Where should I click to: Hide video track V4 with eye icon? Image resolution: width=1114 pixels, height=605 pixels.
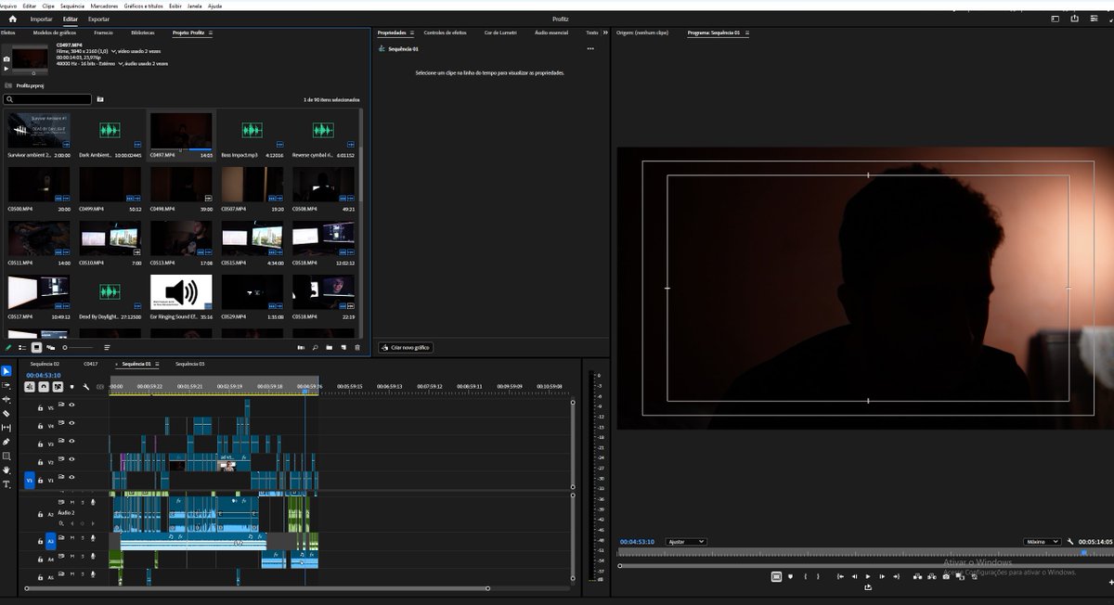(x=71, y=423)
